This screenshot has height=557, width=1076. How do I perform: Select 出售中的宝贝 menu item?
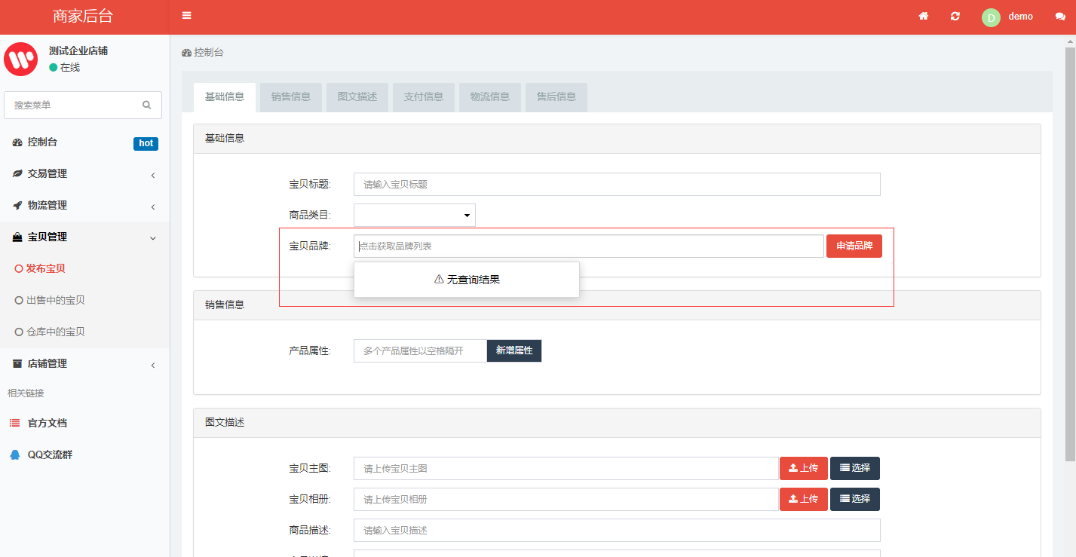click(55, 300)
